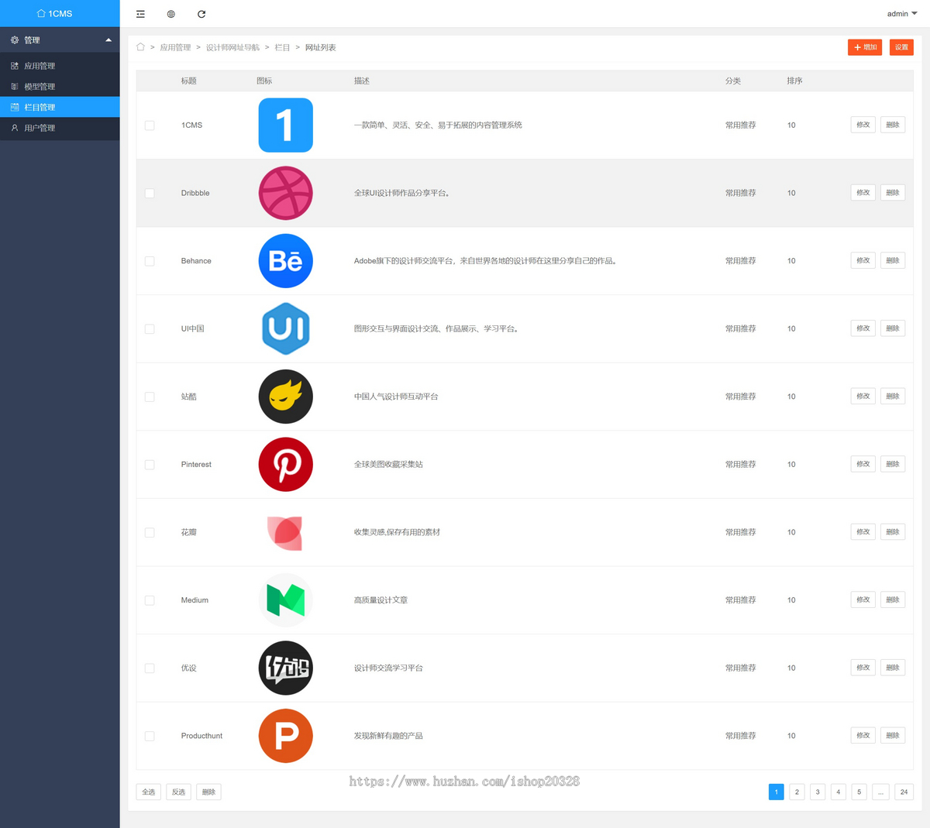Open the globe website icon
Image resolution: width=930 pixels, height=828 pixels.
(171, 14)
